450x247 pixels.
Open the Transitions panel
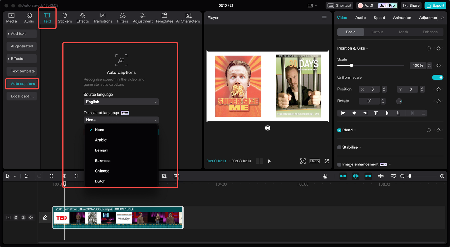coord(103,18)
